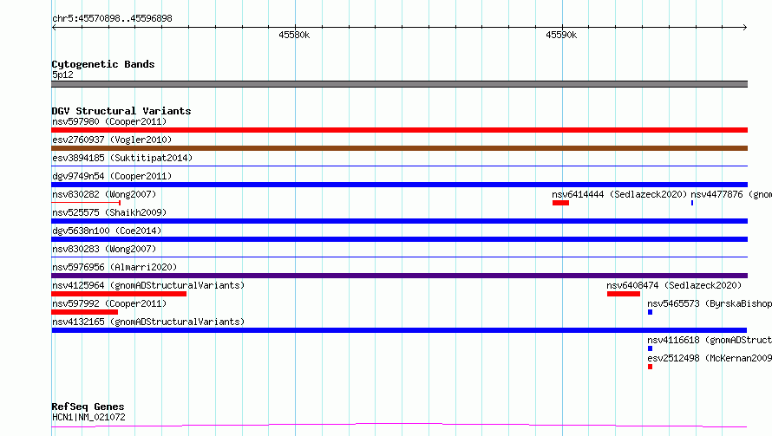The image size is (772, 436).
Task: Click the nsv5465573 small blue square
Action: click(650, 312)
